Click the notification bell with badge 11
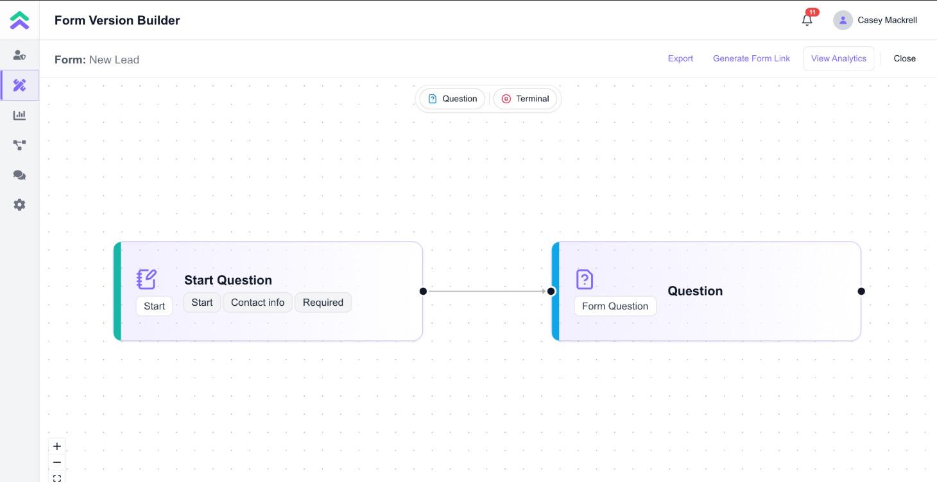937x482 pixels. point(807,20)
